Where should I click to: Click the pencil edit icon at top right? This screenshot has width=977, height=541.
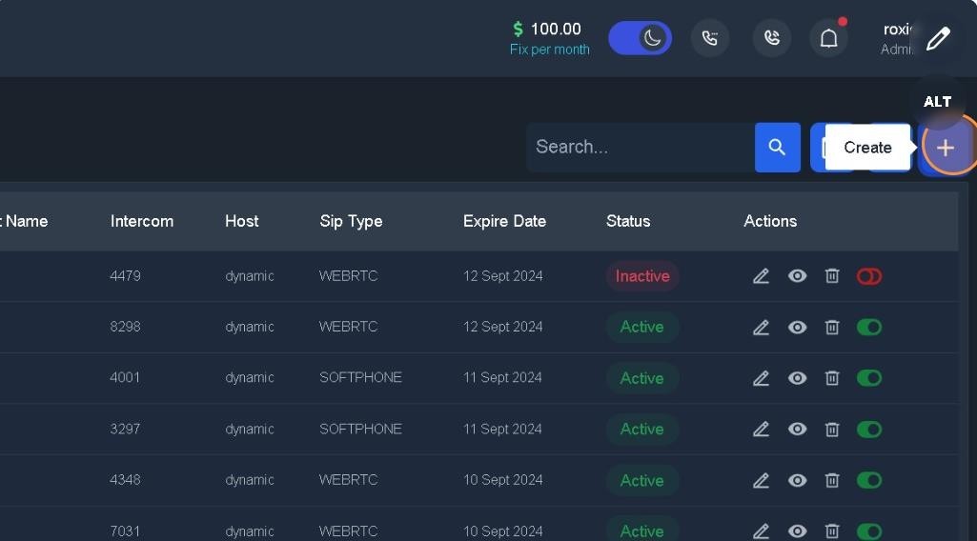[938, 38]
